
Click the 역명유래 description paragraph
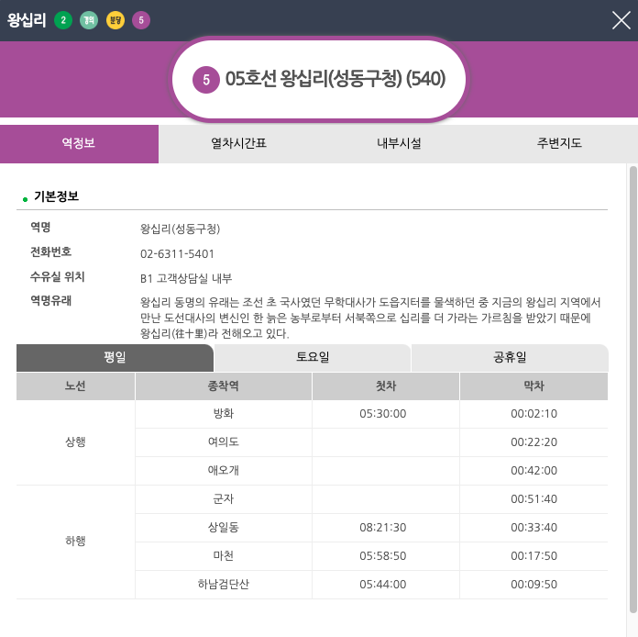[x=370, y=318]
